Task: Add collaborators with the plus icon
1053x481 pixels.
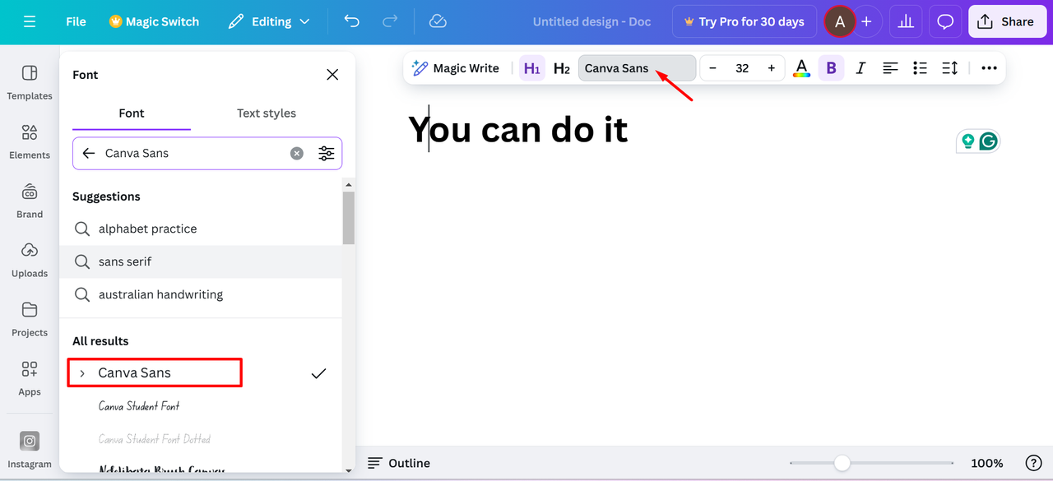Action: tap(866, 22)
